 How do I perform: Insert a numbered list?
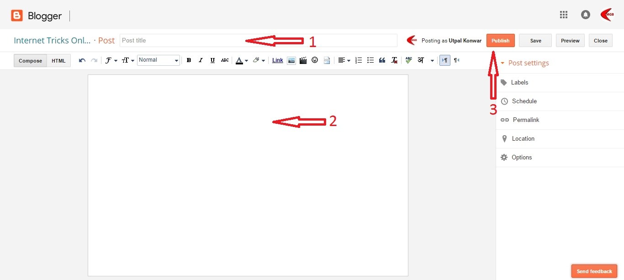(359, 60)
